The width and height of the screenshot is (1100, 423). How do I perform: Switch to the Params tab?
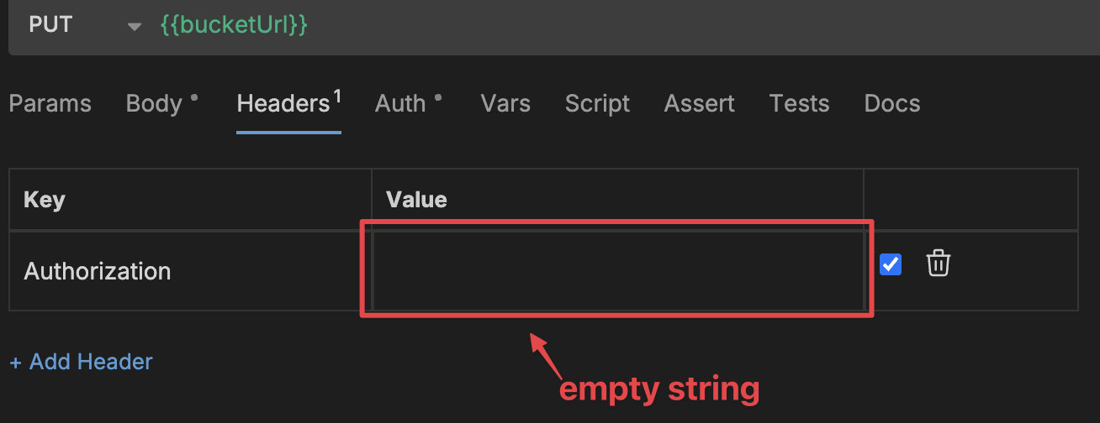(50, 103)
